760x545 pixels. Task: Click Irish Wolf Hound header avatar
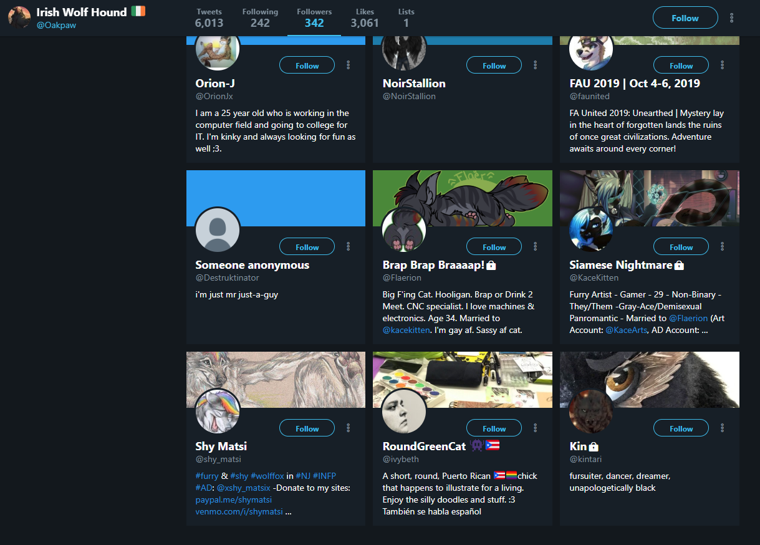click(x=19, y=17)
